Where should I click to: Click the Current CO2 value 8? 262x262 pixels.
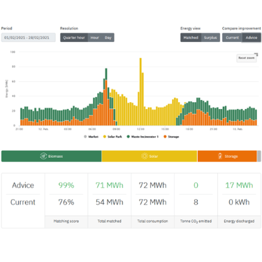[x=196, y=202]
